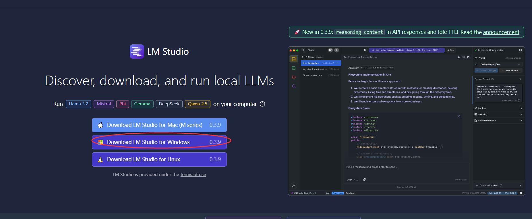The height and width of the screenshot is (219, 532).
Task: Open the Coding Helper (C++) preset dropdown
Action: 500,64
